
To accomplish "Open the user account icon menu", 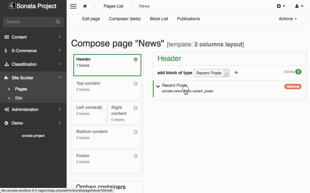I will 299,6.
